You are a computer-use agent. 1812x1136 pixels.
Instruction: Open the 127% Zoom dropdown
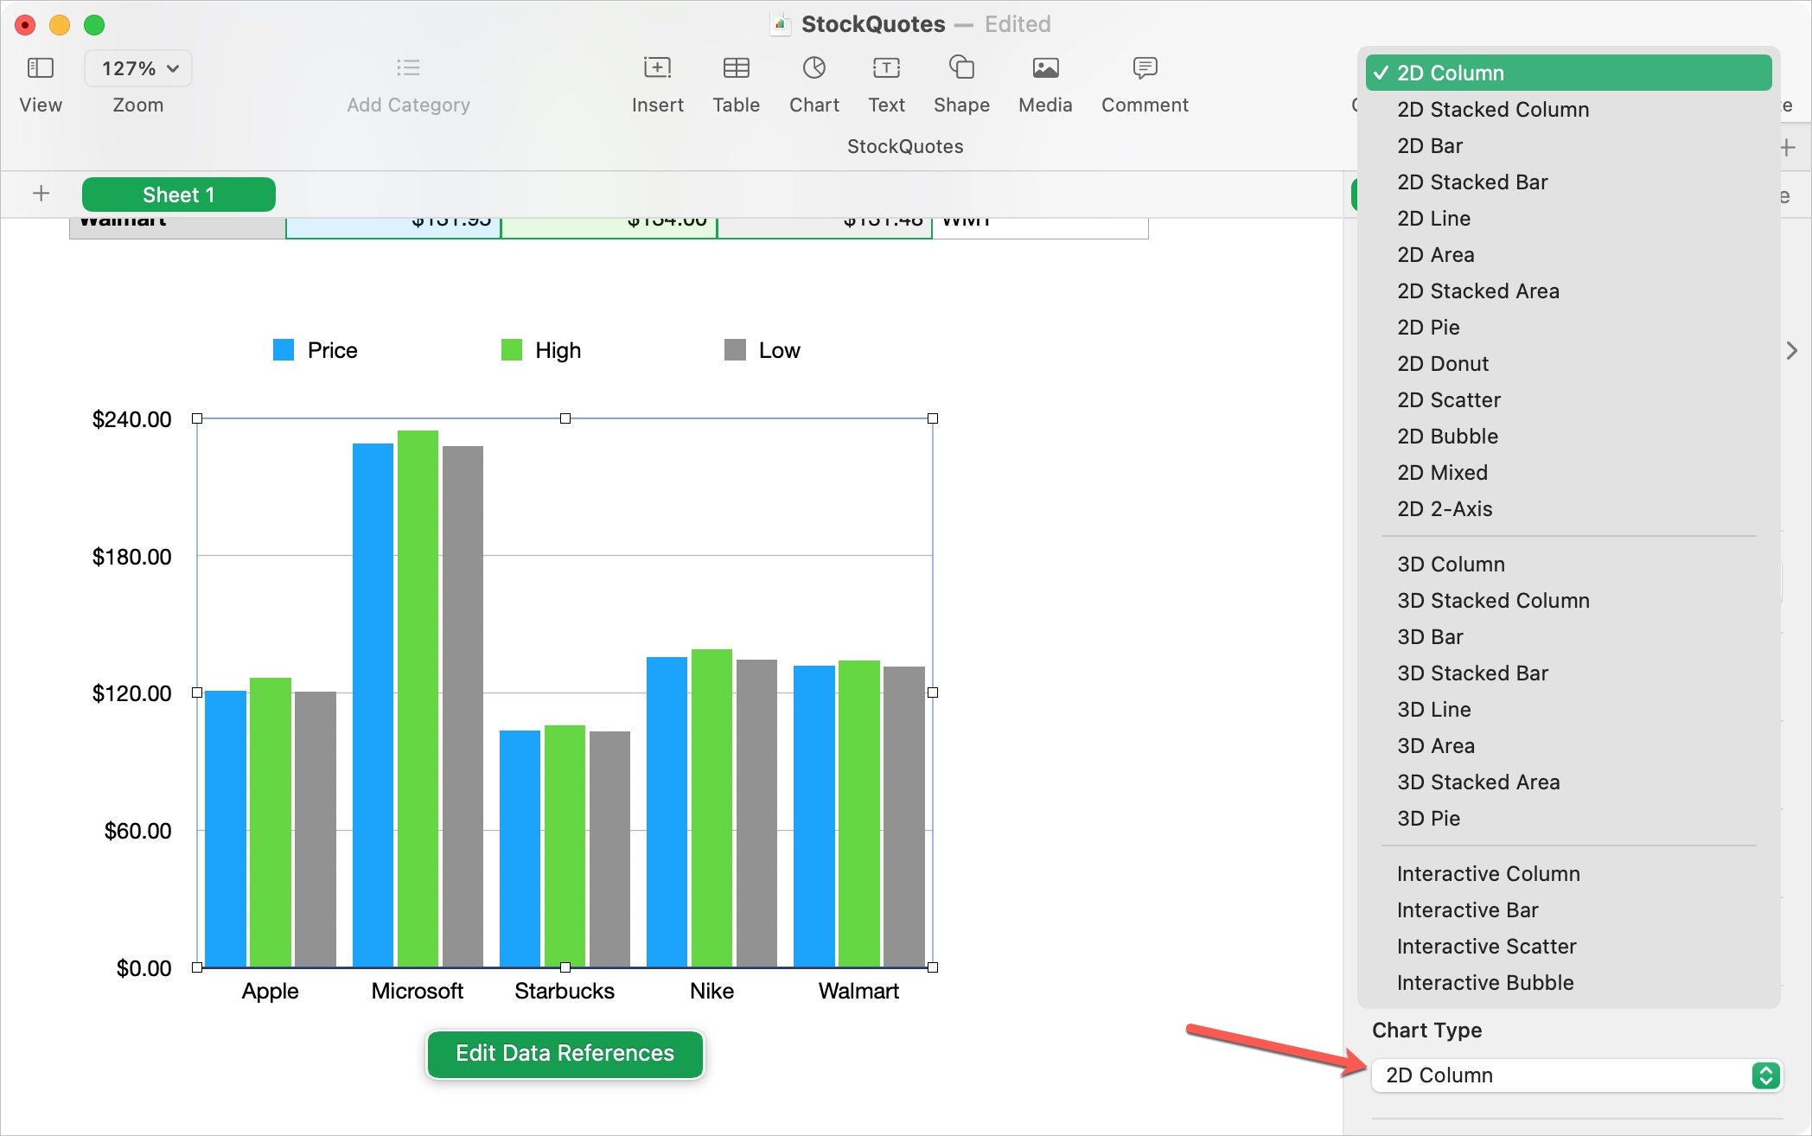coord(138,68)
